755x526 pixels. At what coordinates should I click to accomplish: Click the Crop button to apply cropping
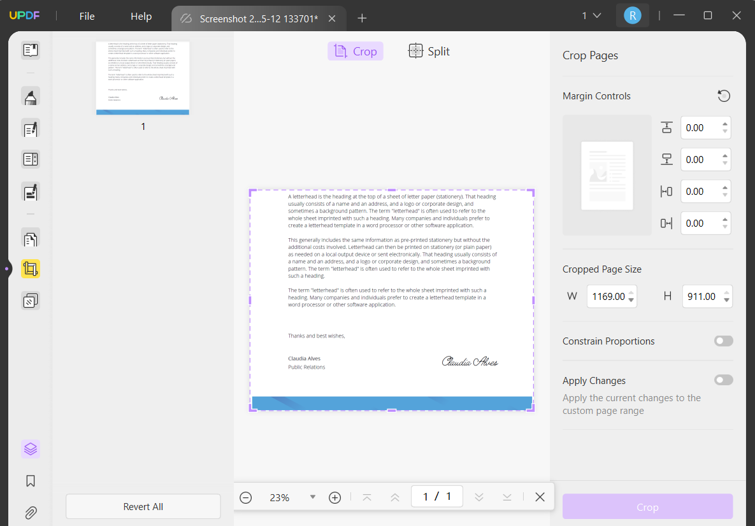pos(647,507)
